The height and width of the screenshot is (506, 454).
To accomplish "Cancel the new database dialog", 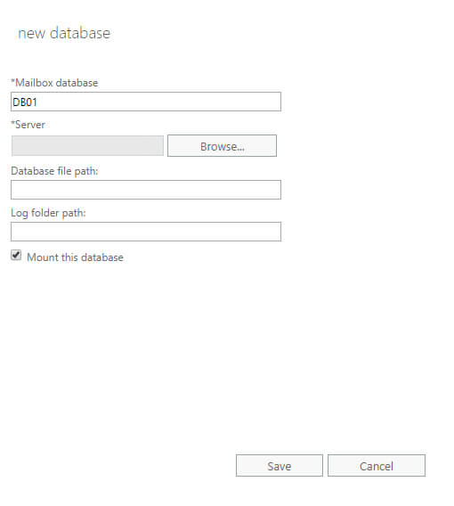I will [x=377, y=466].
